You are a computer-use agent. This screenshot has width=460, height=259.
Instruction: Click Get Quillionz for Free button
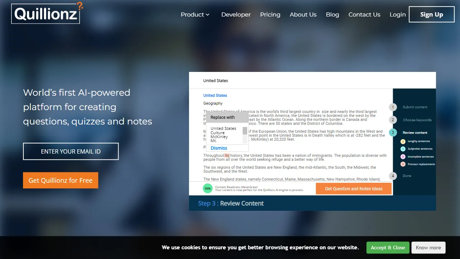pos(60,180)
